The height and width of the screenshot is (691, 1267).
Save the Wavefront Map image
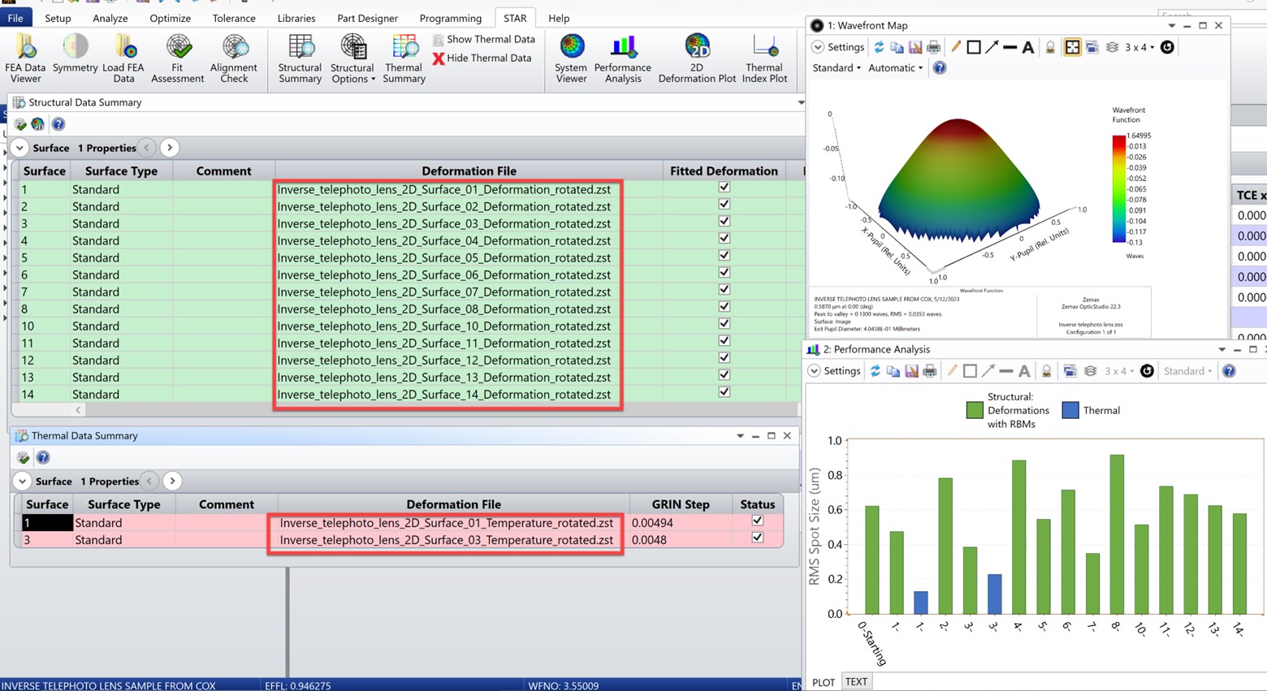(915, 47)
